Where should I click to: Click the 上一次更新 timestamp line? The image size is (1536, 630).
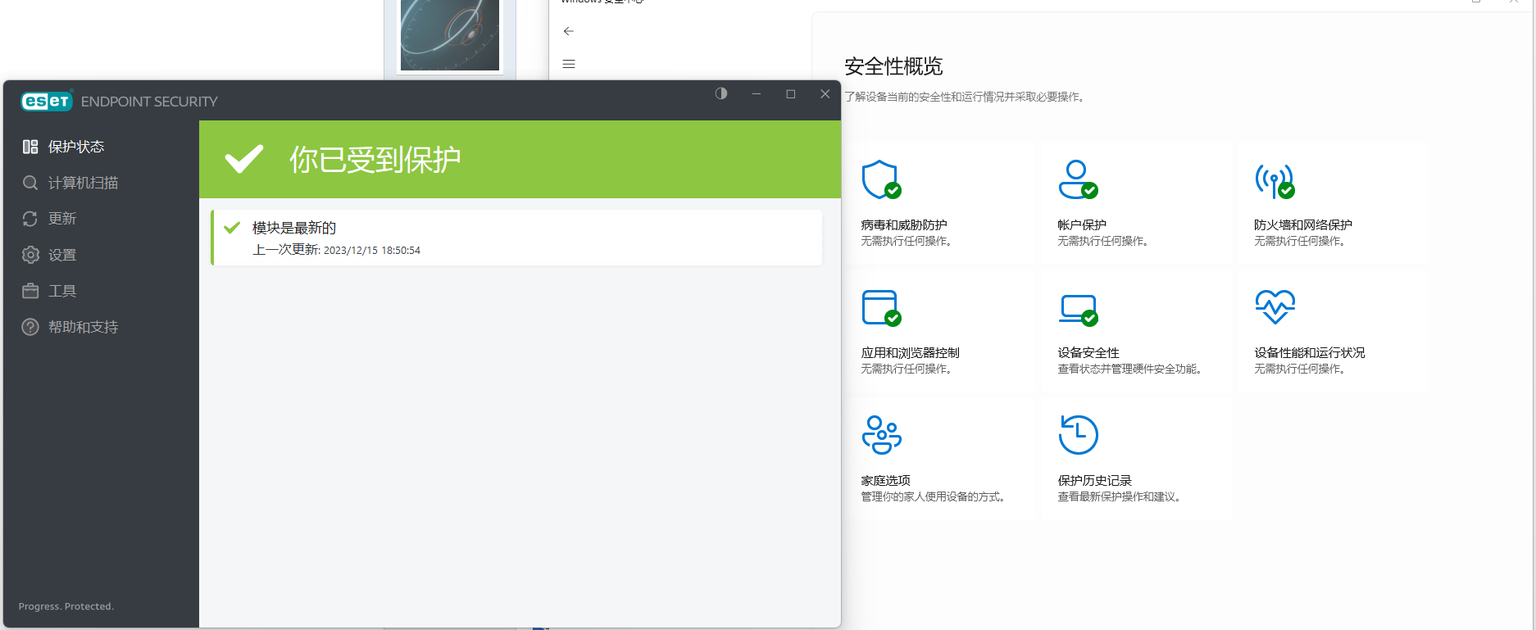336,250
